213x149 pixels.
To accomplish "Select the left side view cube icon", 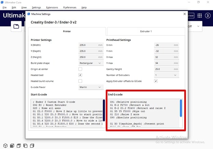I will (25, 146).
